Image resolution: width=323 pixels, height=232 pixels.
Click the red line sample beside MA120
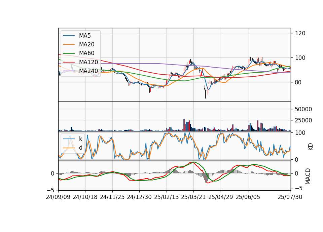tap(69, 62)
